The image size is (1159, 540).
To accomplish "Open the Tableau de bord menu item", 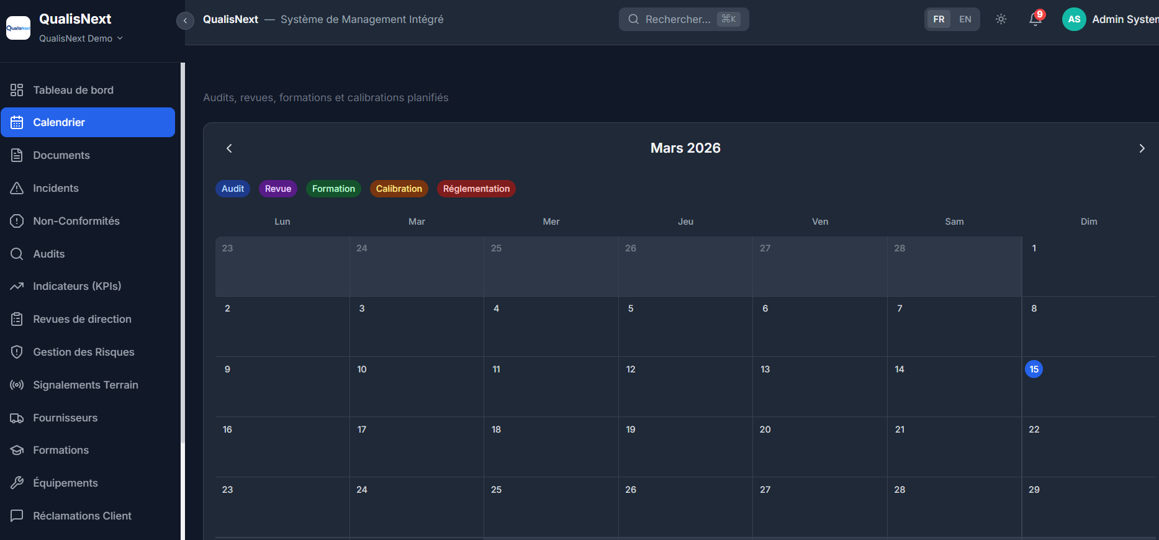I will pos(88,90).
